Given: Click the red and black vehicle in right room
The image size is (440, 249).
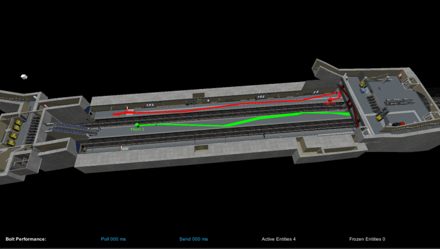Looking at the screenshot, I should click(x=399, y=123).
